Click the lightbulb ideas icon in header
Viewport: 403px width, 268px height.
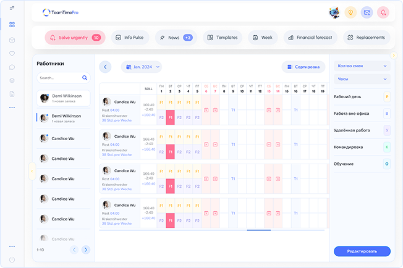[x=350, y=12]
